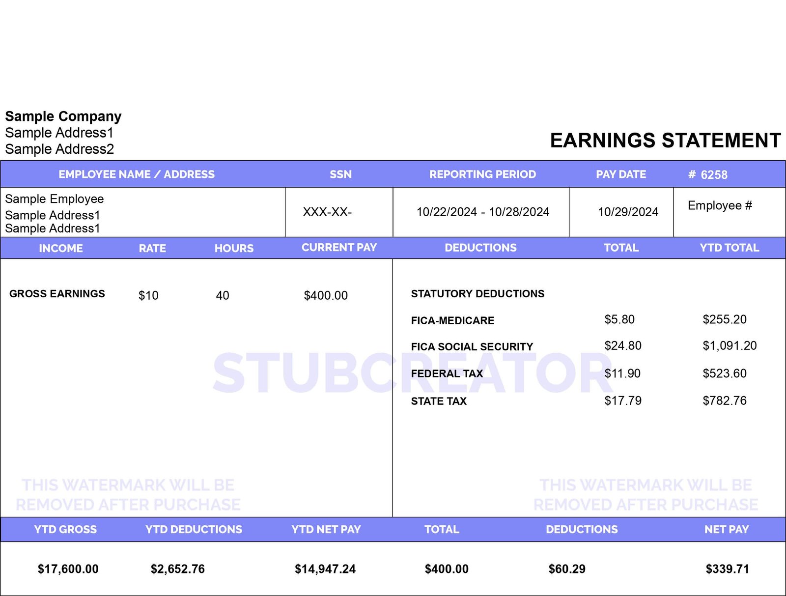The width and height of the screenshot is (786, 596).
Task: Click the check number # 6258
Action: tap(707, 175)
